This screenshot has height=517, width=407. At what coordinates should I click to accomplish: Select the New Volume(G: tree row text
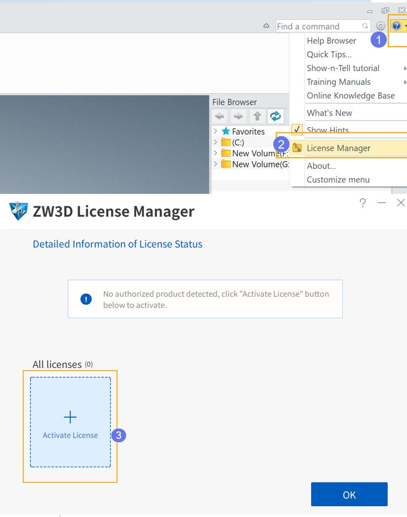(261, 164)
